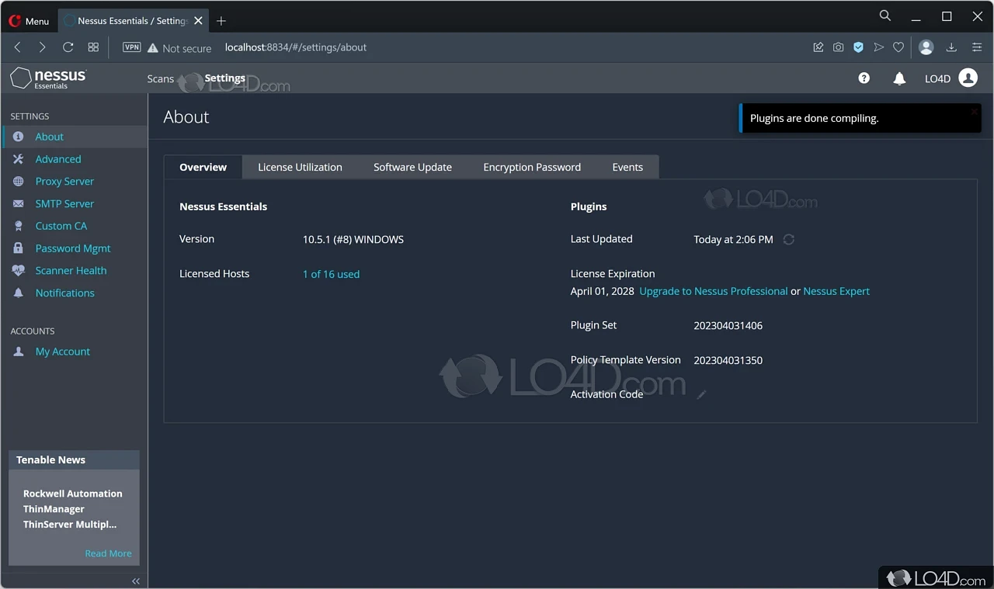Image resolution: width=994 pixels, height=589 pixels.
Task: Open Opera easy setup menu icon
Action: pos(977,47)
